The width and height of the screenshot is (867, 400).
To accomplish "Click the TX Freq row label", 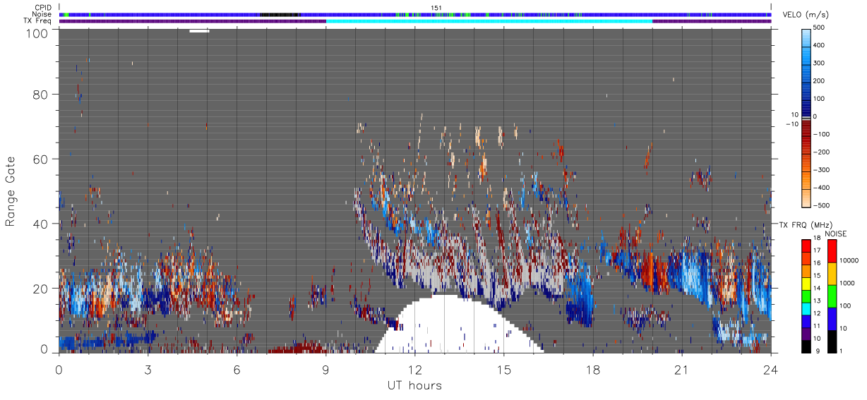I will pyautogui.click(x=39, y=21).
